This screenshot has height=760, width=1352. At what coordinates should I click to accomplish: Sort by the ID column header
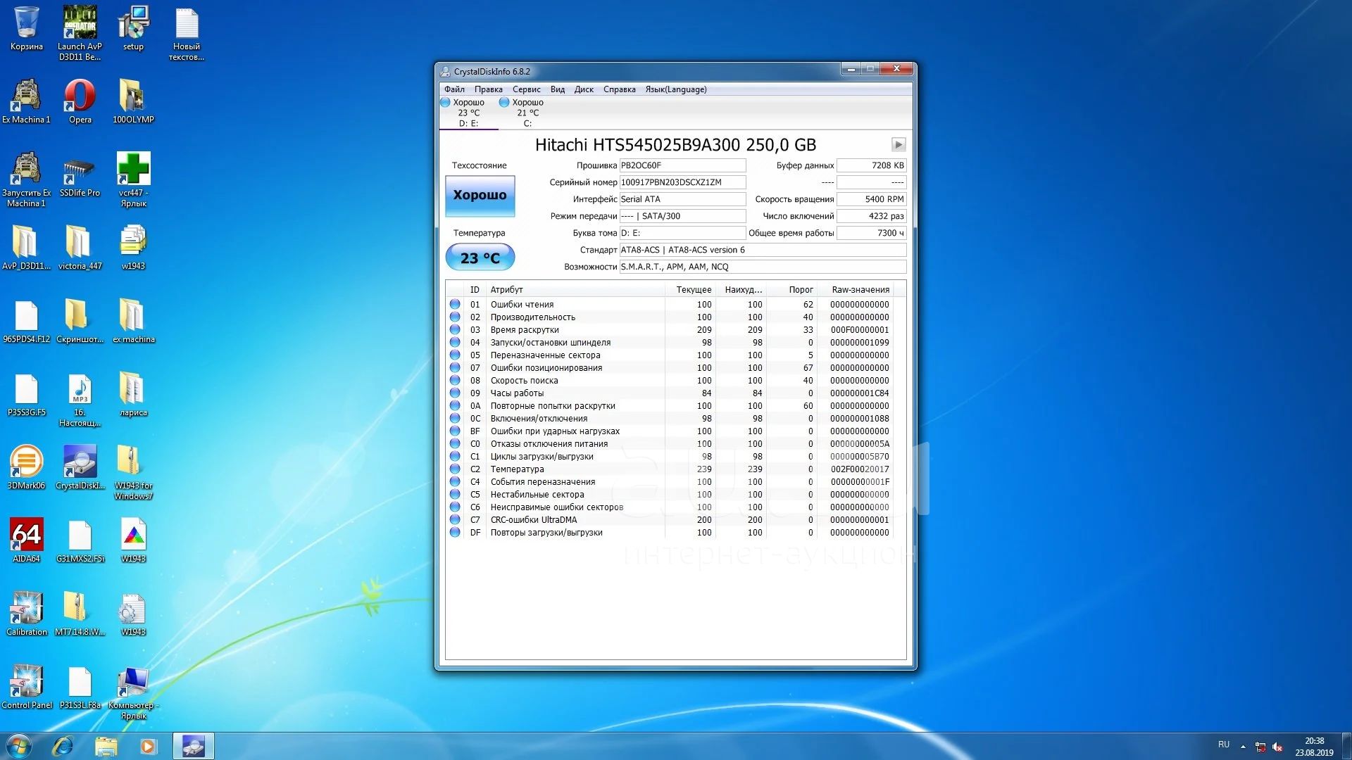point(475,290)
